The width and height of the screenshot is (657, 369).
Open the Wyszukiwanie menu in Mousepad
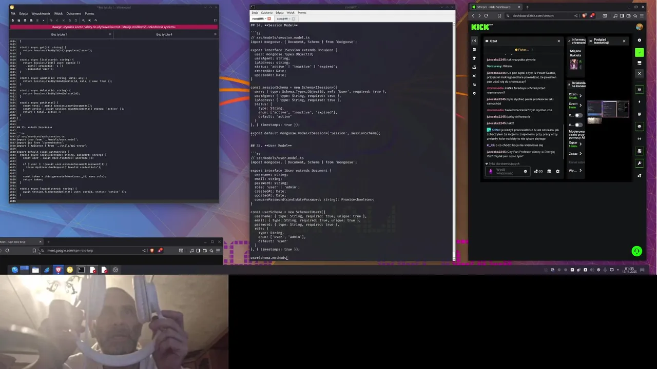click(41, 13)
